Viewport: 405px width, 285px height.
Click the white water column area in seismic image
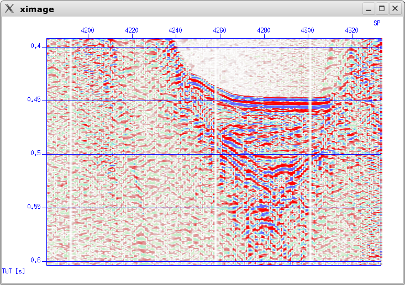click(260, 66)
